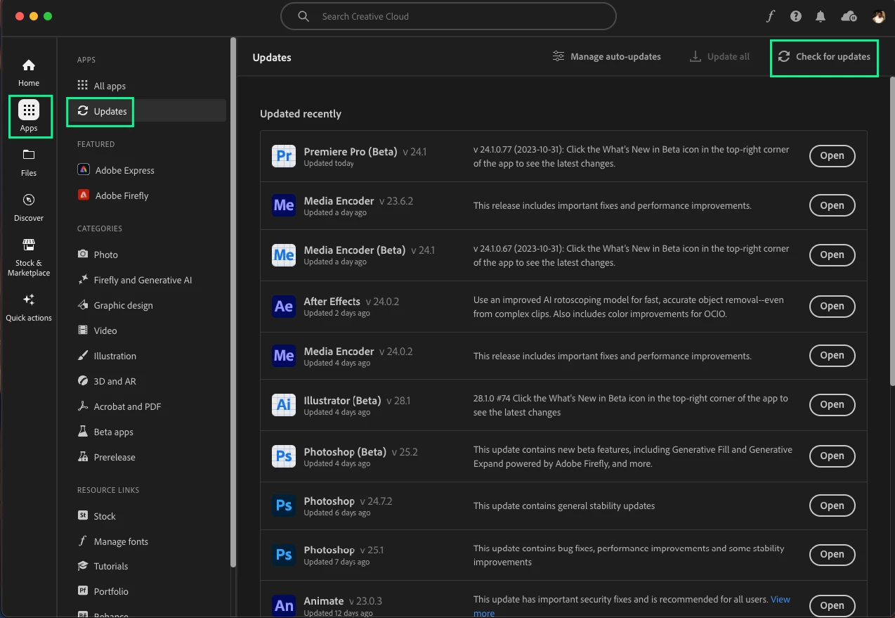Open notifications bell icon
The height and width of the screenshot is (618, 895).
tap(821, 16)
